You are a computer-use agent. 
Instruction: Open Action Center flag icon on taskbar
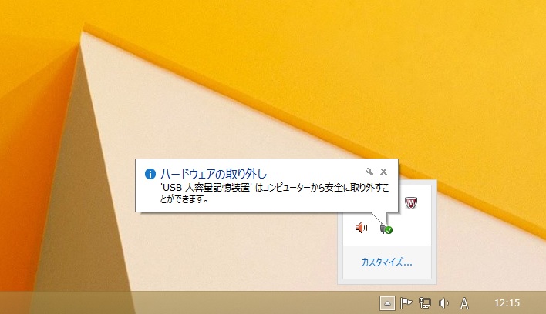[406, 303]
